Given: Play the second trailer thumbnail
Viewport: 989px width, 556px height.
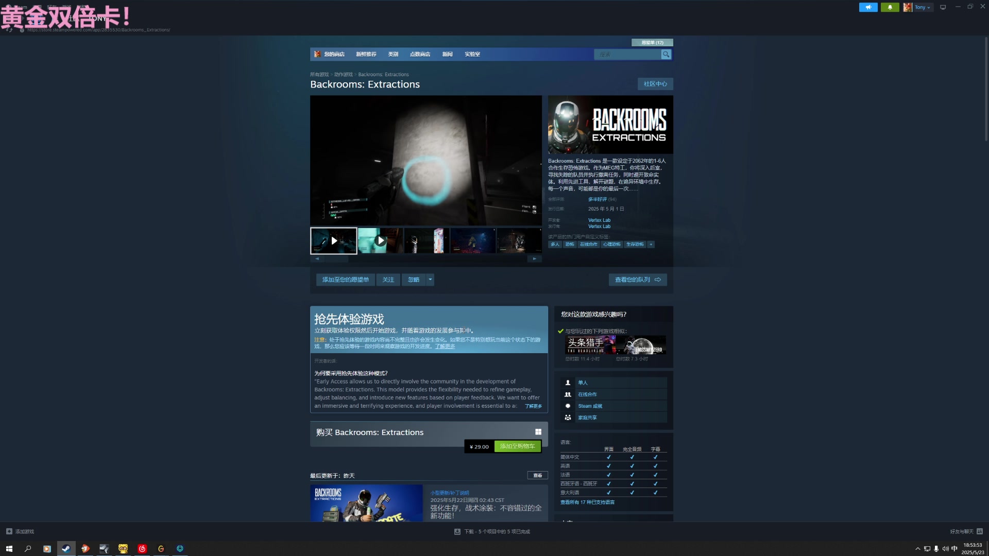Looking at the screenshot, I should 380,240.
